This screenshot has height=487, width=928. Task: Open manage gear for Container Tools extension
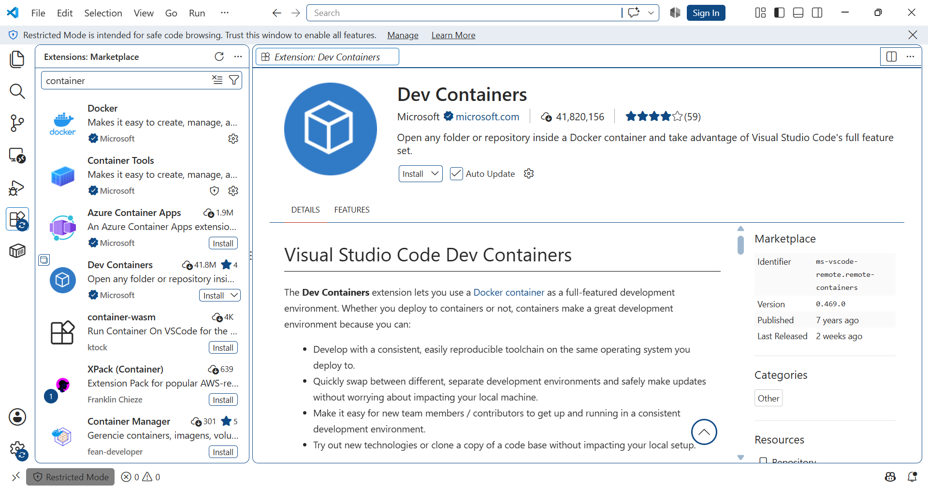coord(233,191)
